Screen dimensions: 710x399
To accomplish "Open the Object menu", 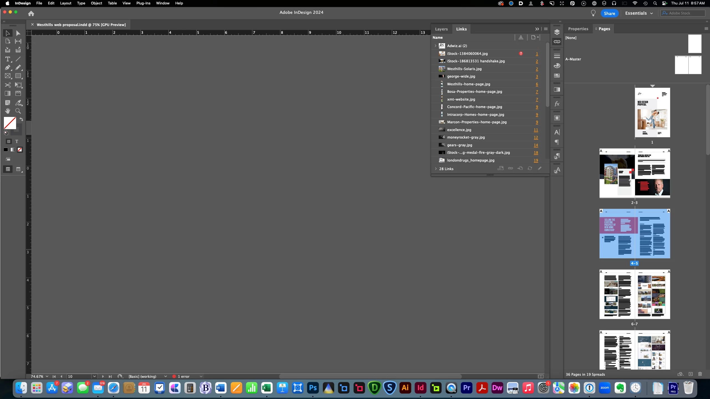I will click(96, 3).
